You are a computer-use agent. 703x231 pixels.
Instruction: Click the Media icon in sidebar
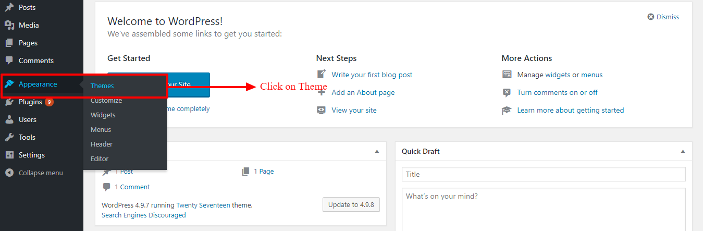click(x=9, y=25)
